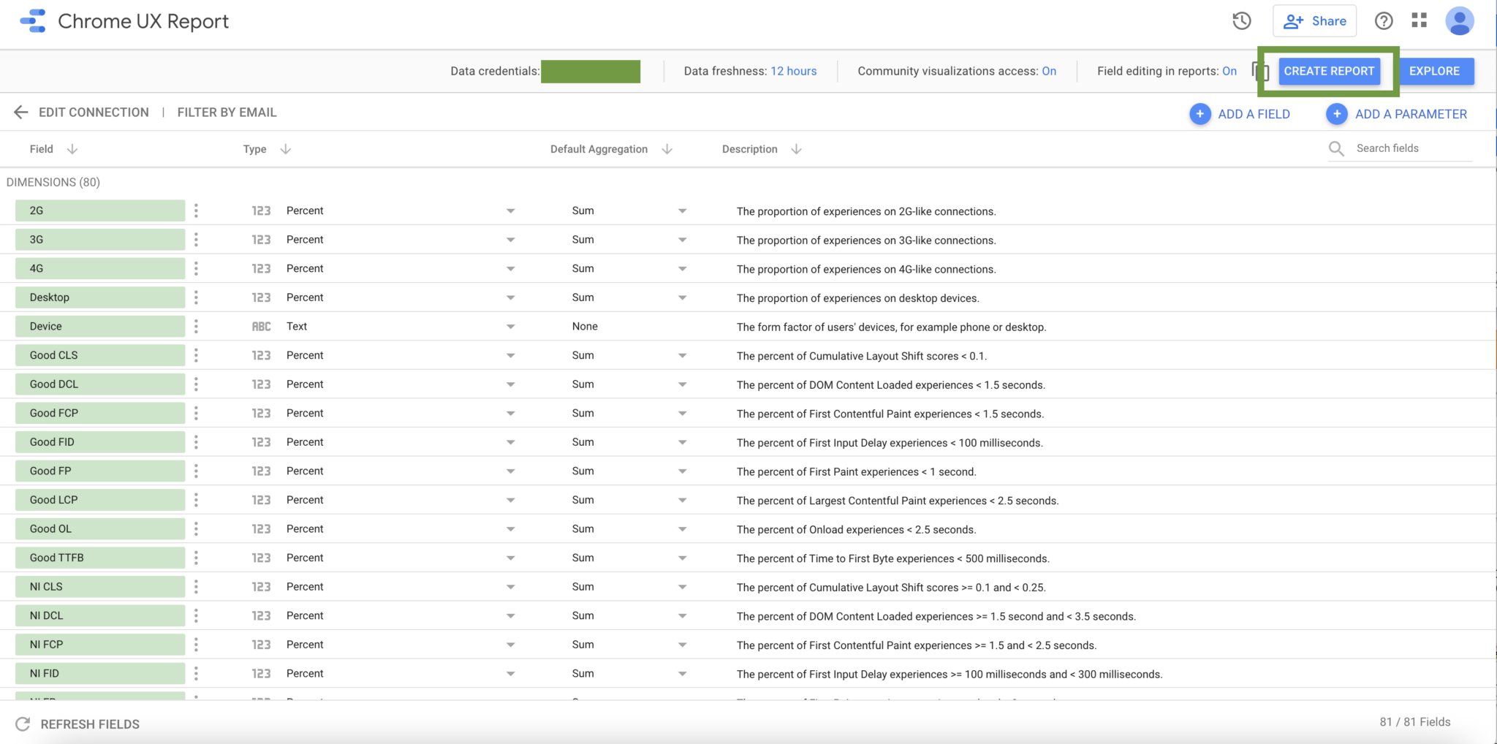Click REFRESH FIELDS
1497x744 pixels.
[77, 724]
